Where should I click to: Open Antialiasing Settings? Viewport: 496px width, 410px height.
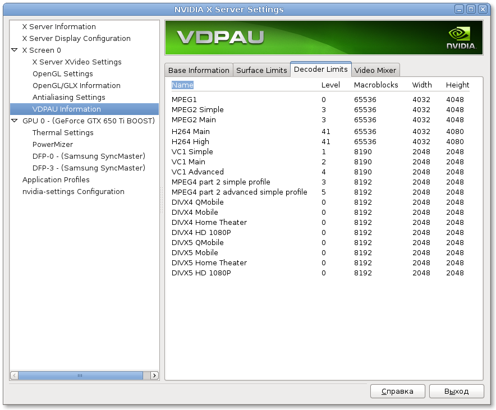(x=68, y=97)
